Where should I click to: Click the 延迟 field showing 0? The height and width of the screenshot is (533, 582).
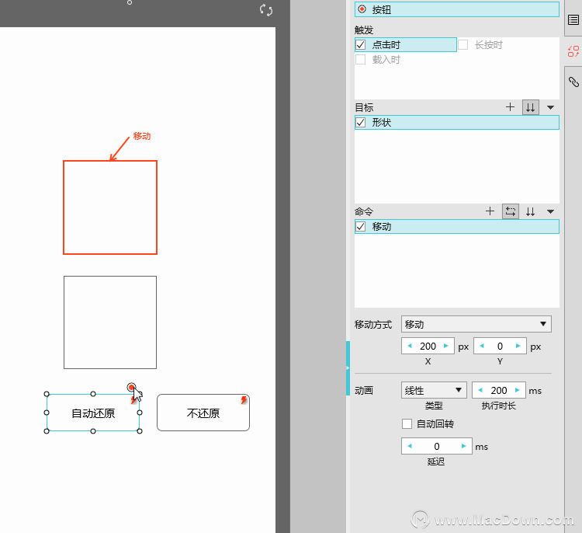point(436,446)
